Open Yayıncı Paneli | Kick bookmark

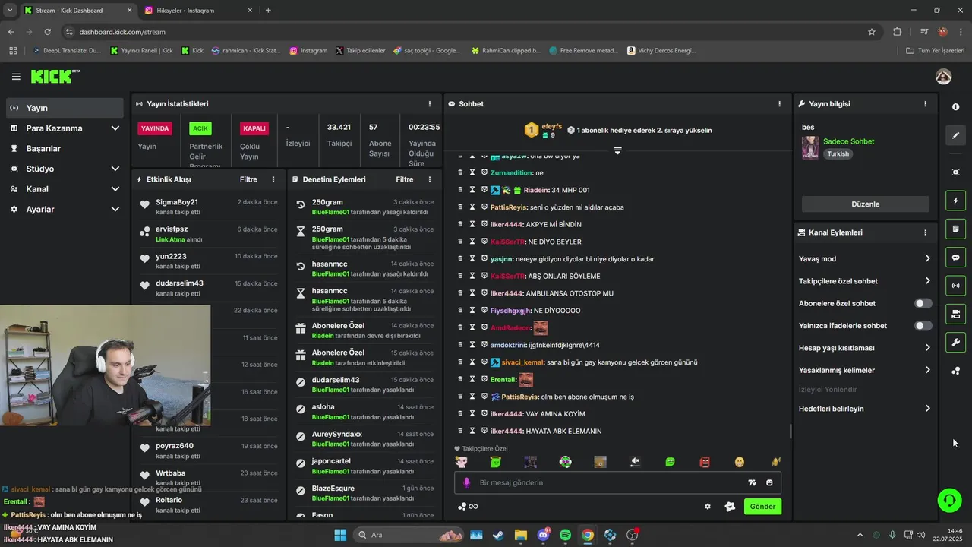click(x=142, y=51)
